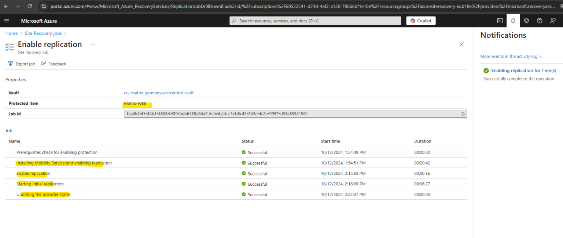563x238 pixels.
Task: Refresh the page
Action: coord(29,6)
